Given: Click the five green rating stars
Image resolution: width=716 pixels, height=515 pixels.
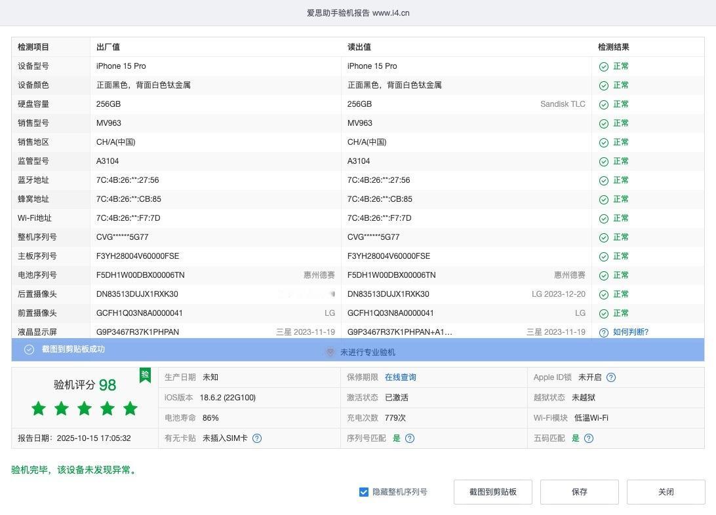Looking at the screenshot, I should (x=85, y=409).
